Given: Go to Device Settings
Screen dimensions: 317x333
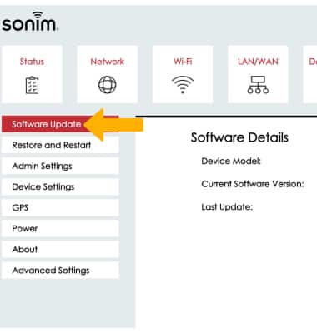Looking at the screenshot, I should 60,186.
